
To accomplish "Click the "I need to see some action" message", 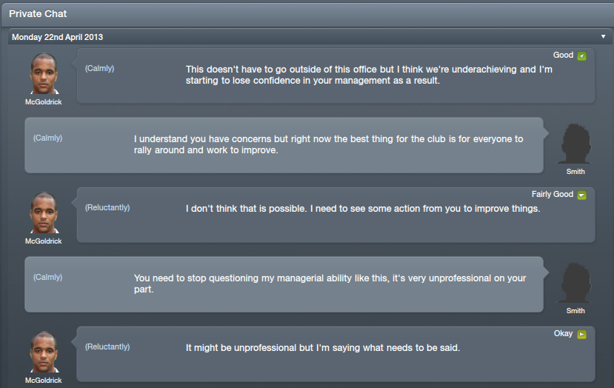I will pos(363,209).
